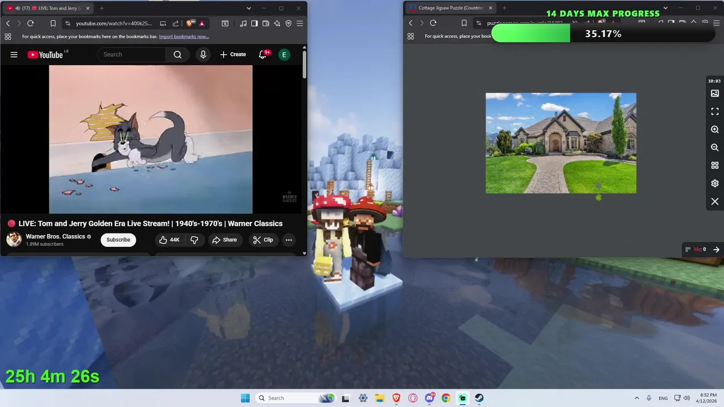Arrange pieces with the grid icon
This screenshot has width=724, height=407.
pyautogui.click(x=715, y=166)
